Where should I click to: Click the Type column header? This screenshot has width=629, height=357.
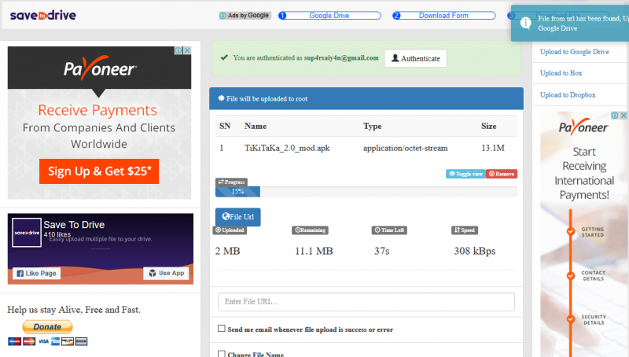pyautogui.click(x=372, y=126)
